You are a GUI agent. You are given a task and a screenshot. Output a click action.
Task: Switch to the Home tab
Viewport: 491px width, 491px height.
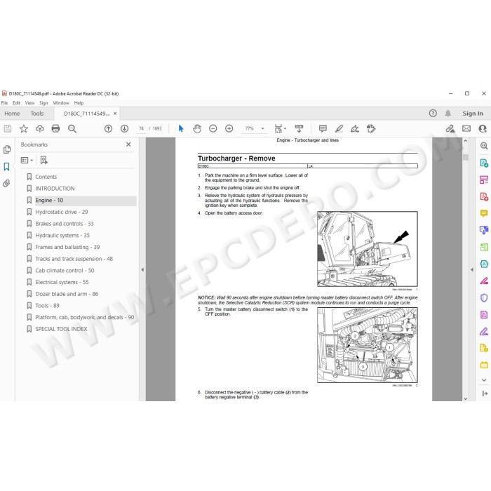(x=12, y=114)
